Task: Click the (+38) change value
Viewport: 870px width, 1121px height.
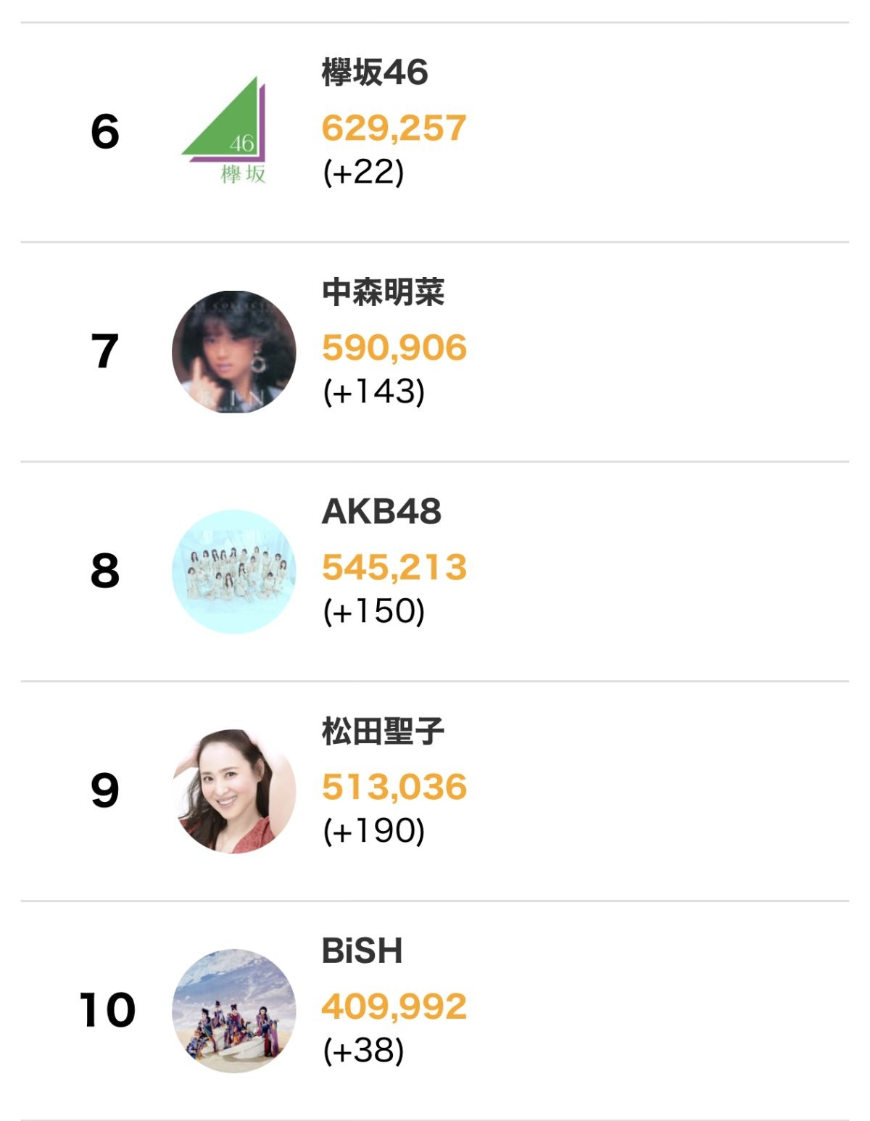Action: point(362,1050)
